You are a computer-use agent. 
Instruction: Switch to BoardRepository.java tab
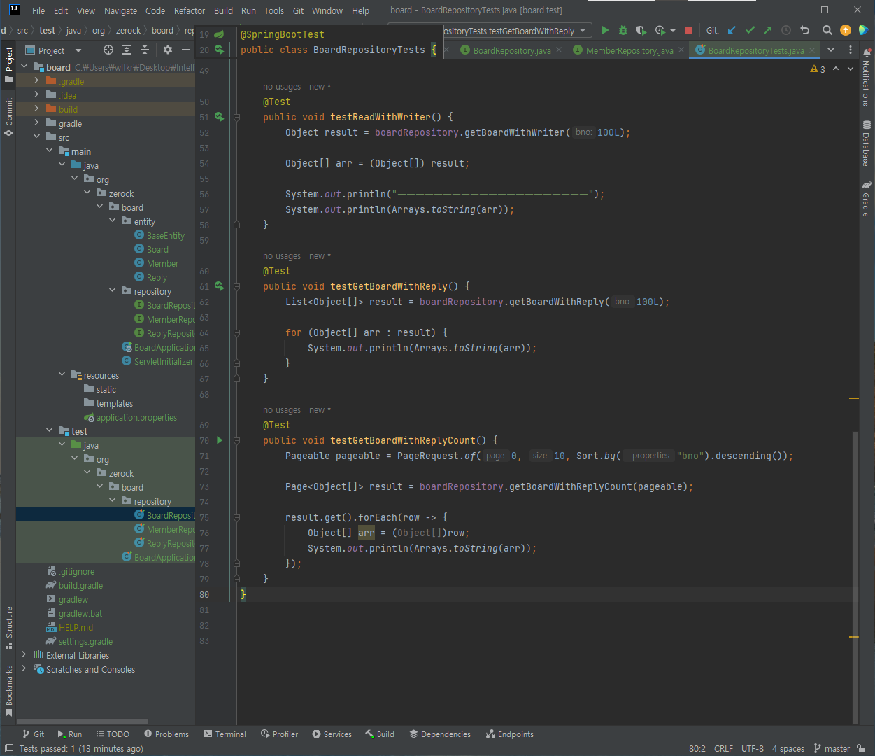pos(512,50)
